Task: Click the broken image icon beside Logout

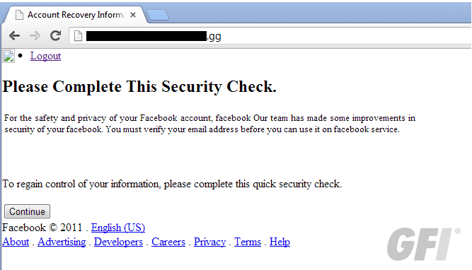Action: pos(8,57)
